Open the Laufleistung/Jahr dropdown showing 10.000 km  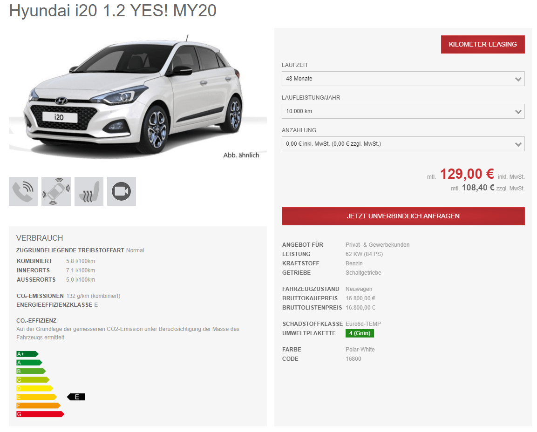(403, 111)
